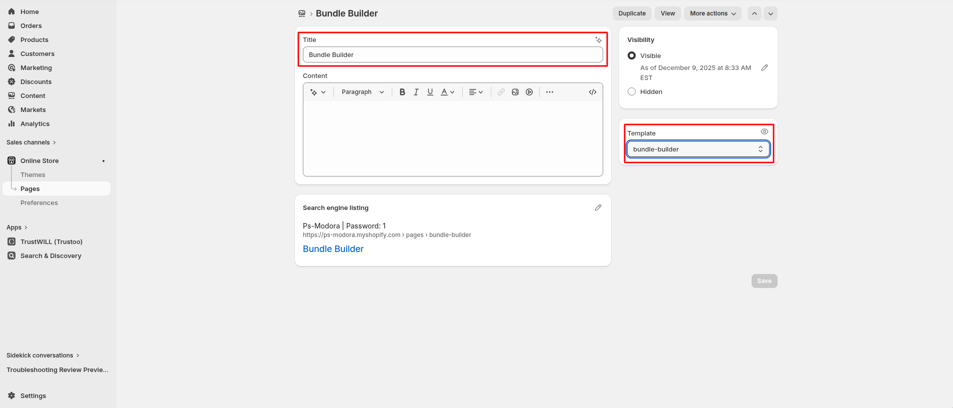
Task: Switch to HTML code view in the editor
Action: click(593, 92)
